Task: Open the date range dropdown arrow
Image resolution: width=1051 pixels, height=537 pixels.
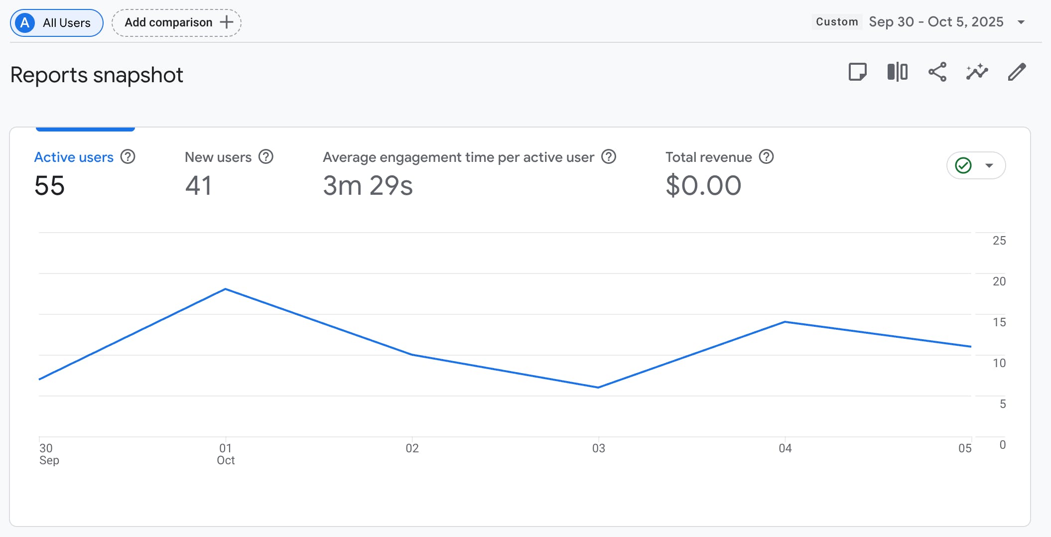Action: click(1021, 22)
